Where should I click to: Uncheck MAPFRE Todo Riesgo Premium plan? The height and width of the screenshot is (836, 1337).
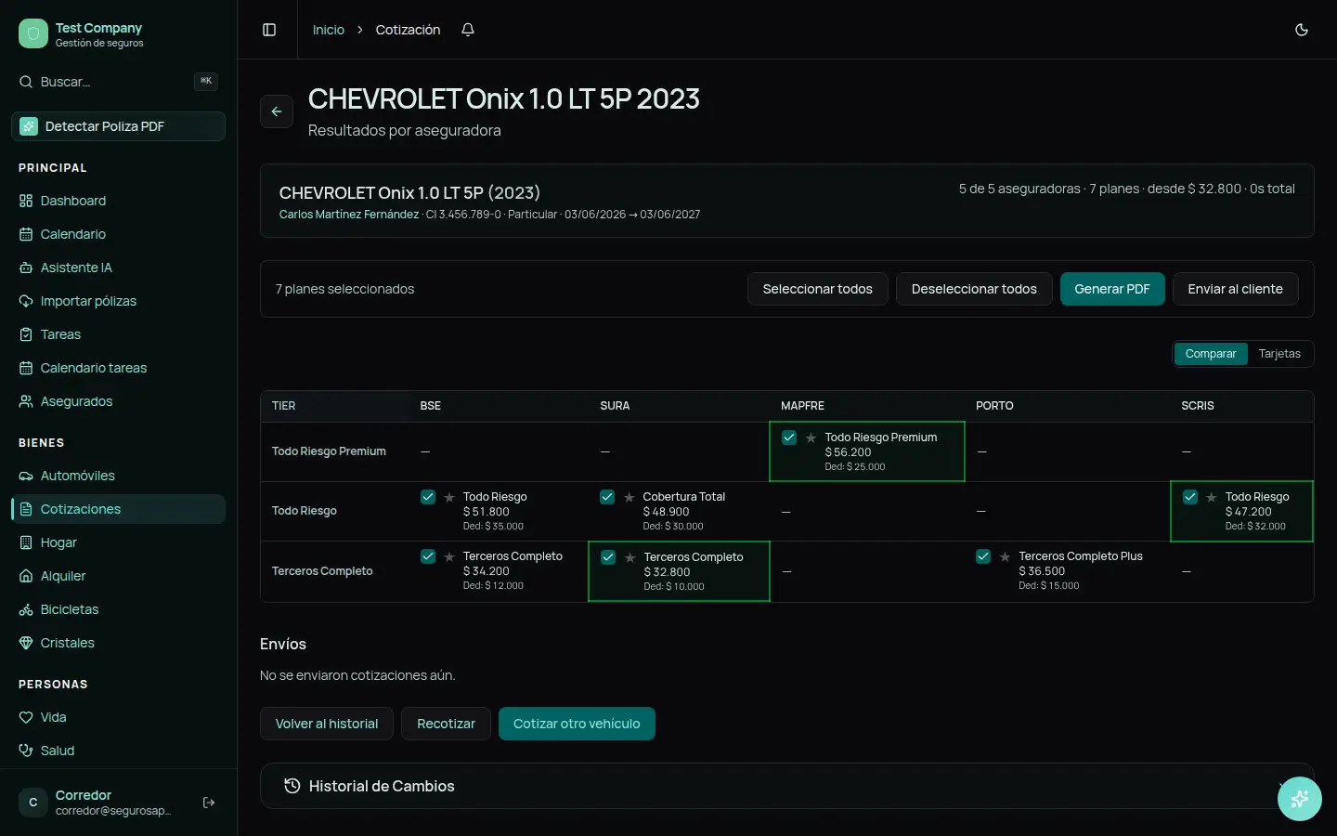[x=789, y=438]
